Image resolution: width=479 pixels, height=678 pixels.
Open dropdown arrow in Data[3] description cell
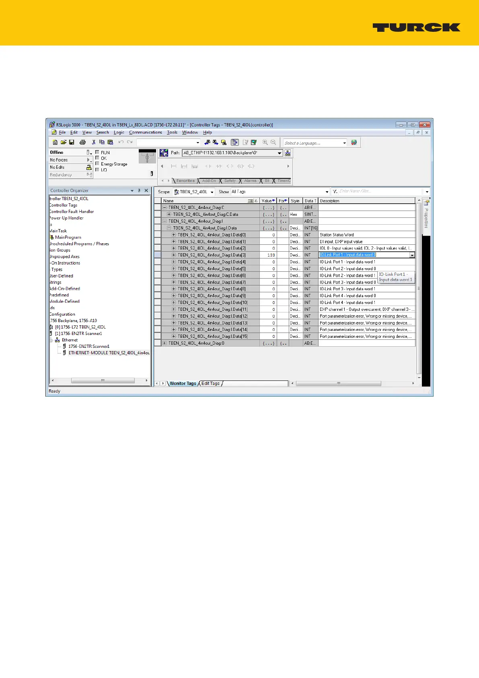click(412, 255)
